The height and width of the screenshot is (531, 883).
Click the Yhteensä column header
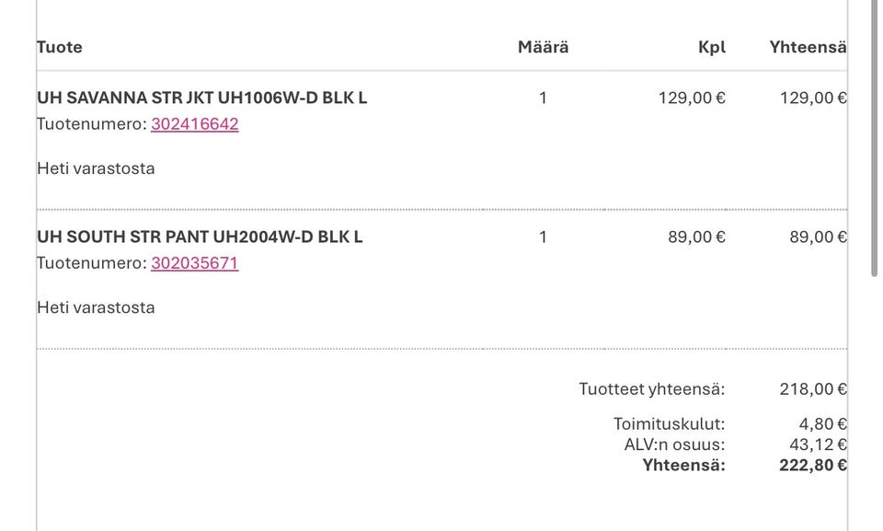point(808,47)
